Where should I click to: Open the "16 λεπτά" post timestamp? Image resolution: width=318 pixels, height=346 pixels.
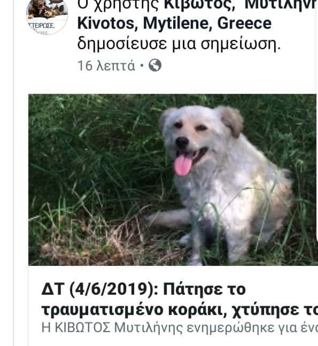coord(106,66)
